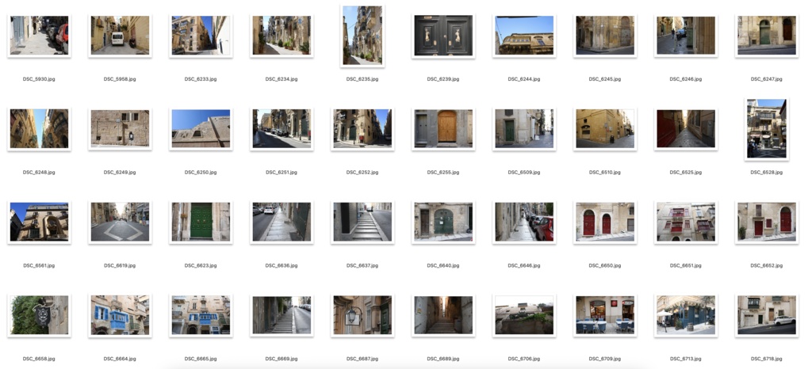Select the street lamp photo DSC_6687.jpg
Viewport: 812px width, 369px height.
(362, 314)
